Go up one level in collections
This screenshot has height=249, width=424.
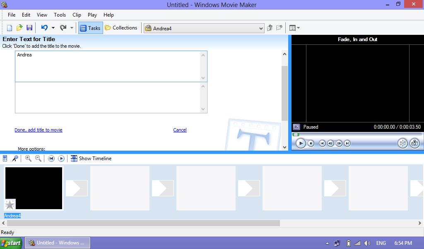pos(270,28)
